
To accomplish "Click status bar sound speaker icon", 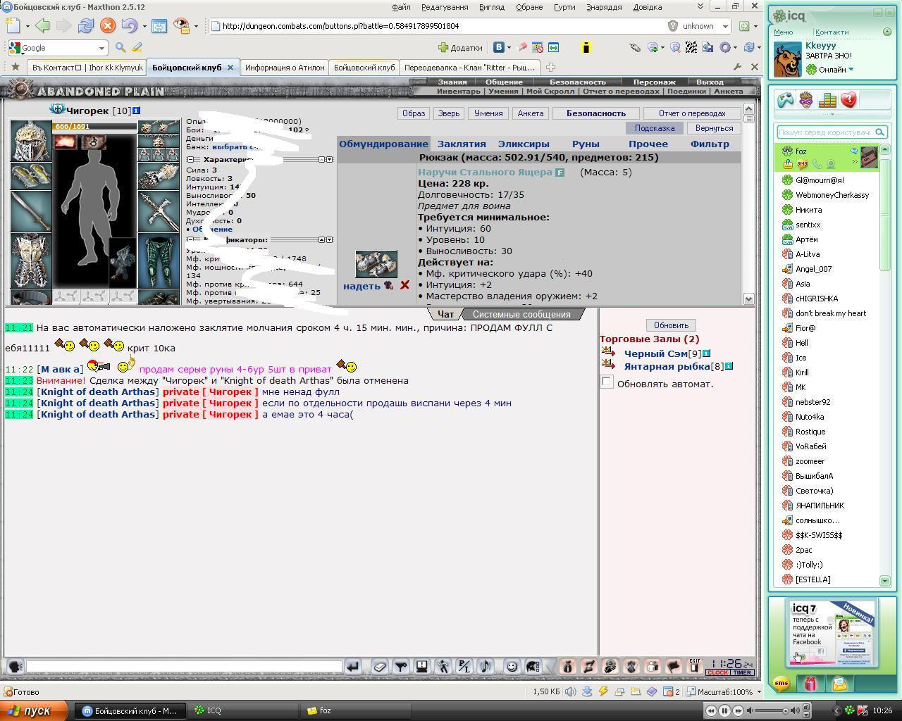I will click(x=570, y=691).
